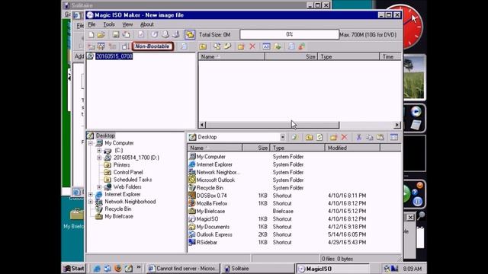This screenshot has height=274, width=488.
Task: Select Scheduled Tasks in the folder tree
Action: [x=133, y=180]
